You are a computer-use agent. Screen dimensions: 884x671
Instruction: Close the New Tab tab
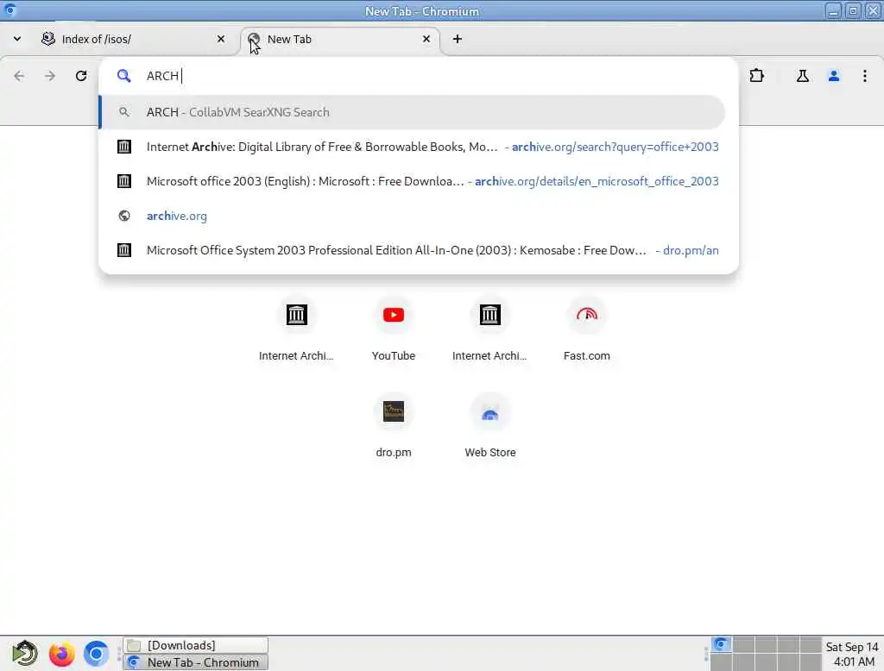[x=426, y=39]
